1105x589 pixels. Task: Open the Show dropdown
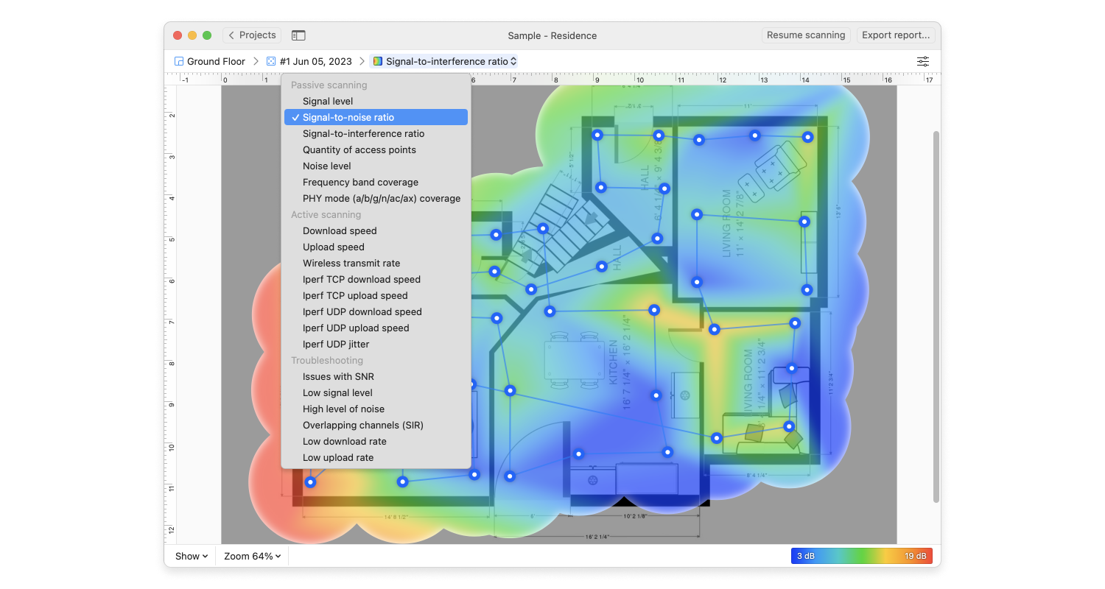[x=192, y=557]
